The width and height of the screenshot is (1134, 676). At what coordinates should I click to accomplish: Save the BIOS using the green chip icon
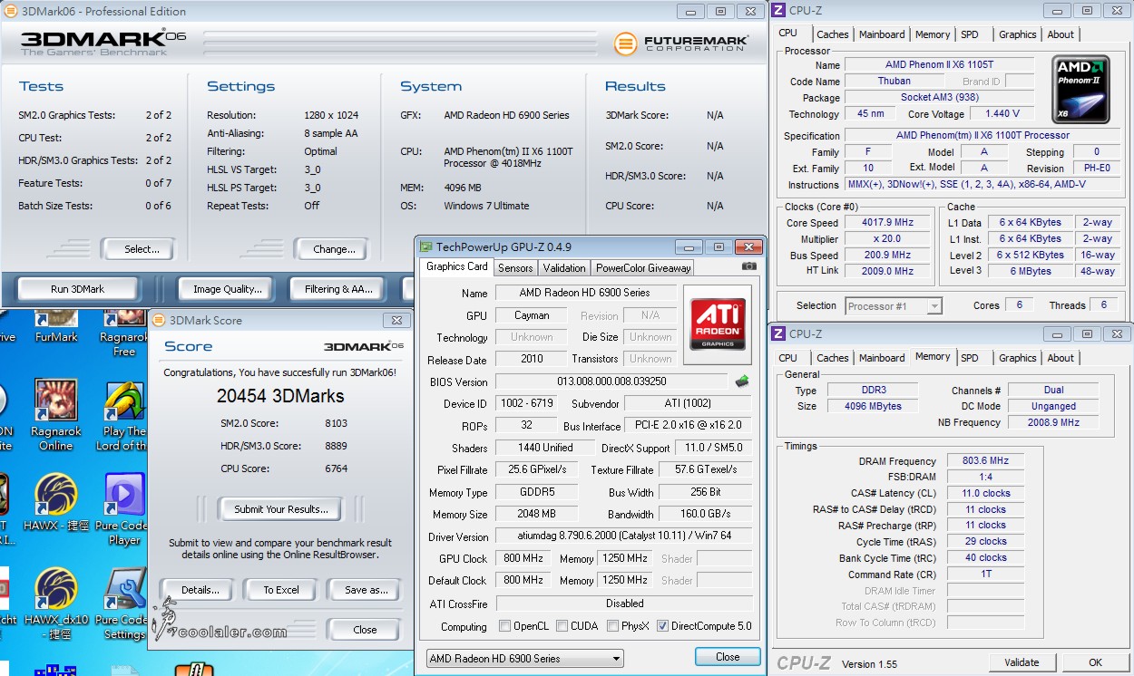[x=742, y=381]
